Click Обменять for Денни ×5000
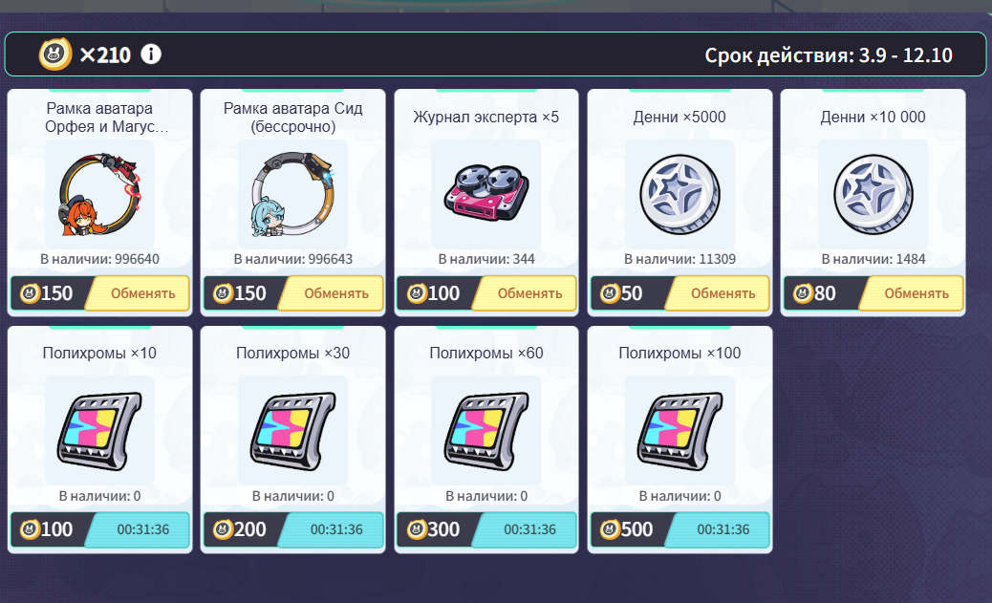The image size is (992, 603). pos(718,293)
